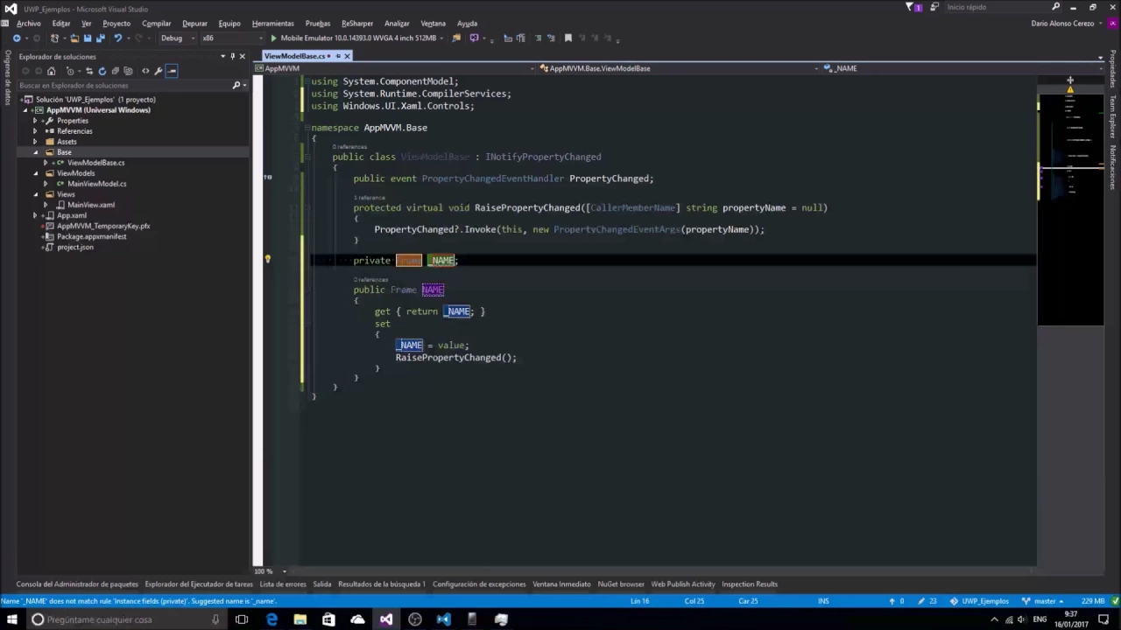Expand the Referencias node
The width and height of the screenshot is (1121, 630).
35,131
